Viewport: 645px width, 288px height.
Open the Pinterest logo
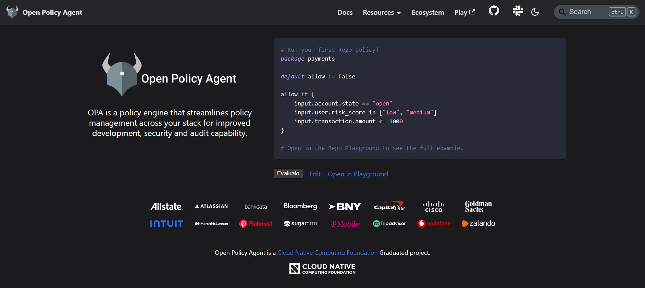click(x=256, y=224)
